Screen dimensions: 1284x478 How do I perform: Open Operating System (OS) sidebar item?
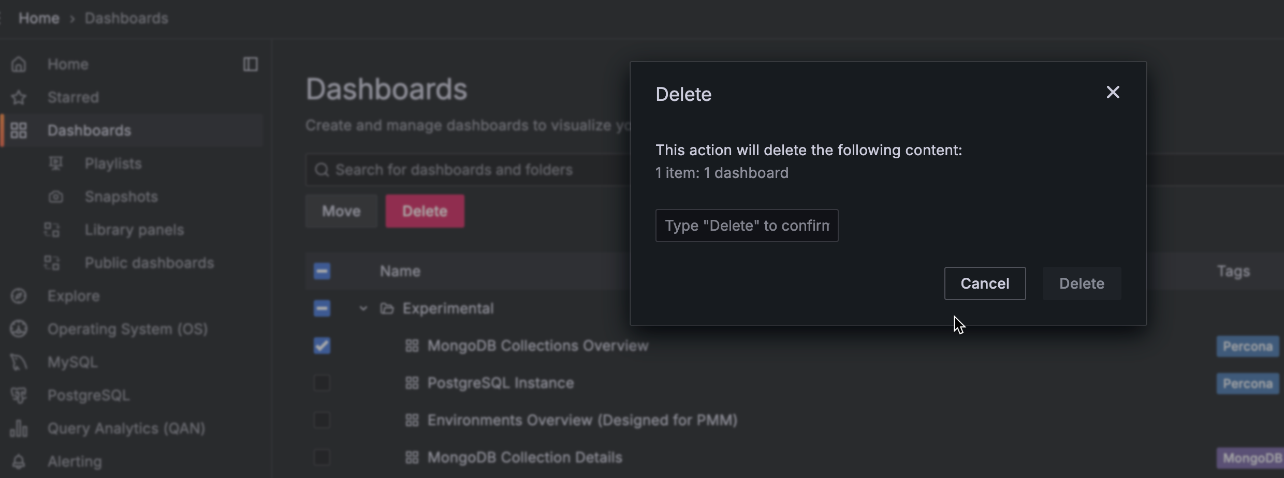click(127, 329)
